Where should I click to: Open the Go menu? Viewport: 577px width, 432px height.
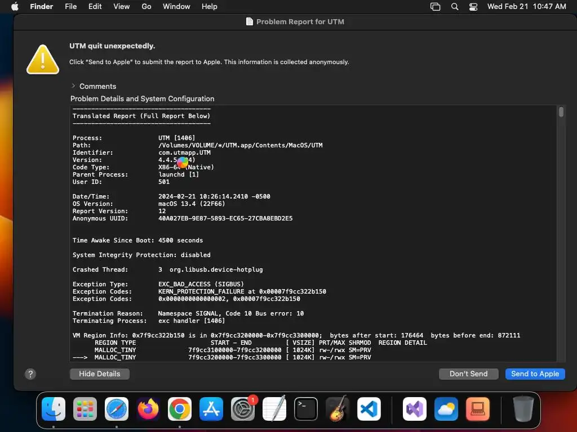point(147,7)
